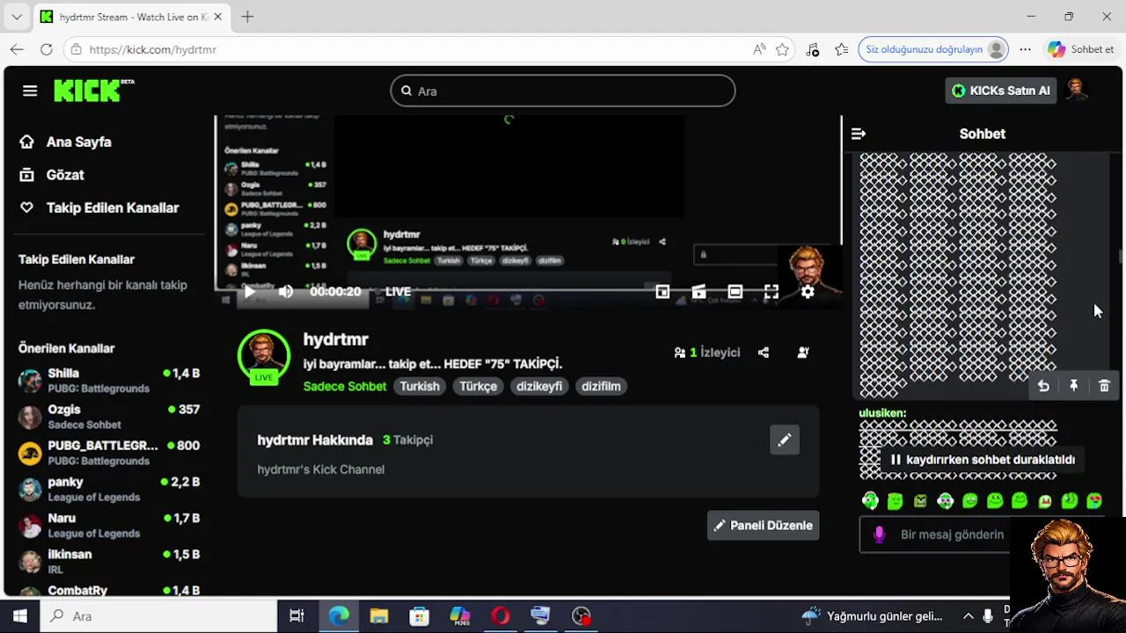Select the Türkçe tag
Screen dimensions: 1126x633
[479, 386]
